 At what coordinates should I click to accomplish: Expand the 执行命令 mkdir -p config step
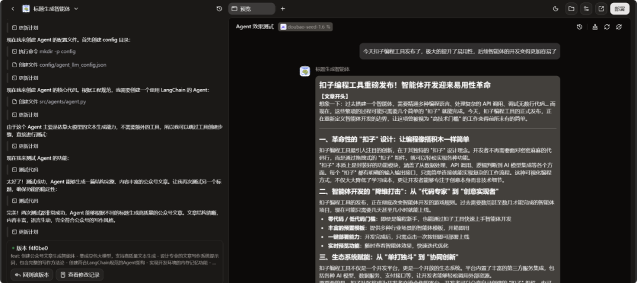click(x=44, y=51)
